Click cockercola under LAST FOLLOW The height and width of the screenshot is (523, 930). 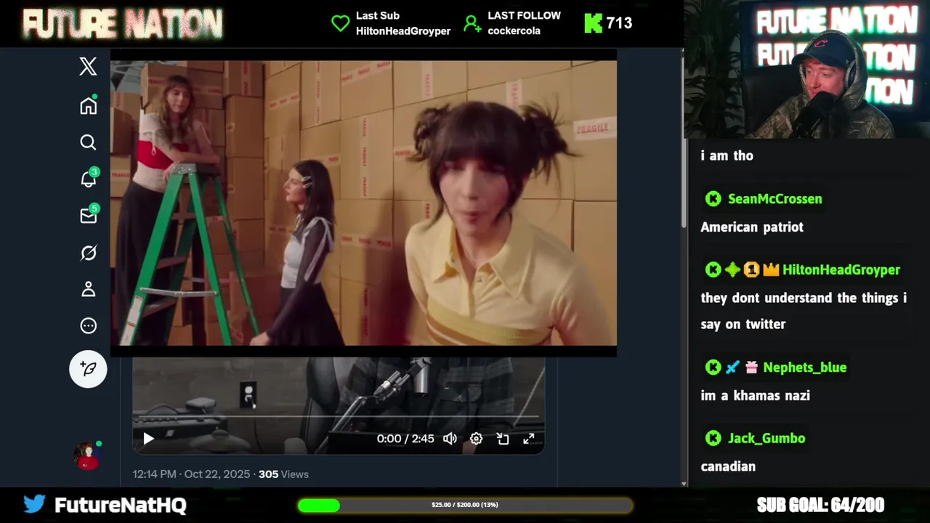coord(514,31)
